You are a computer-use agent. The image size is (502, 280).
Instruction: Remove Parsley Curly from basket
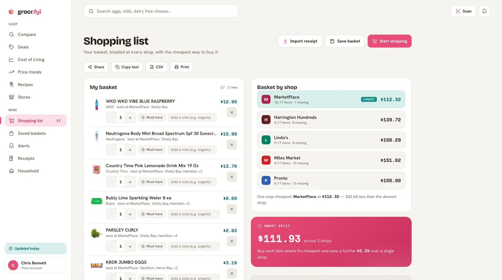click(x=232, y=241)
